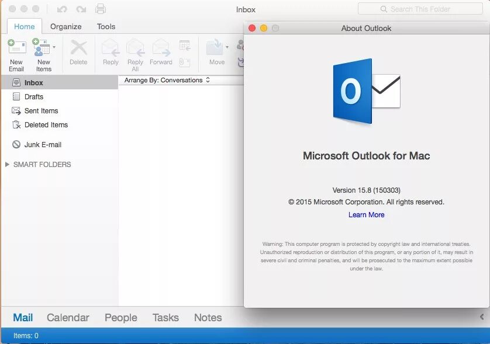
Task: Reply to the message
Action: [x=111, y=53]
